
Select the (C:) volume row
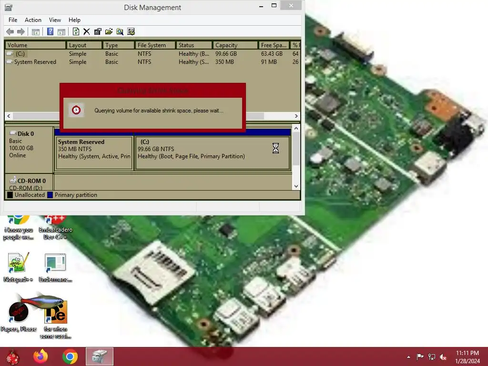[152, 54]
